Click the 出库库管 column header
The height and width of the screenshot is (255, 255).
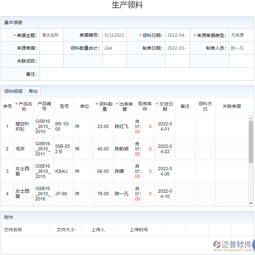pyautogui.click(x=125, y=106)
